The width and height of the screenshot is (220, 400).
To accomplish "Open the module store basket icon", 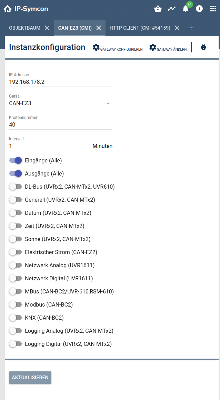I will (158, 9).
